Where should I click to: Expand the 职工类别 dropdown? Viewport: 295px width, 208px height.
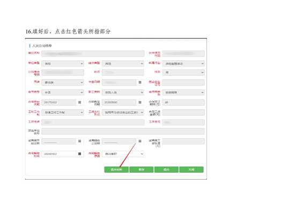[123, 93]
